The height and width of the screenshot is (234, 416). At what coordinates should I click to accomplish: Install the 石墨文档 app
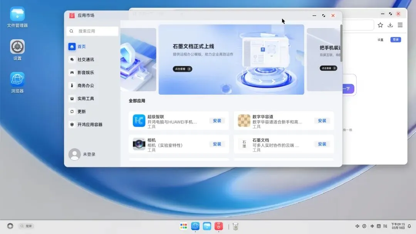(322, 144)
